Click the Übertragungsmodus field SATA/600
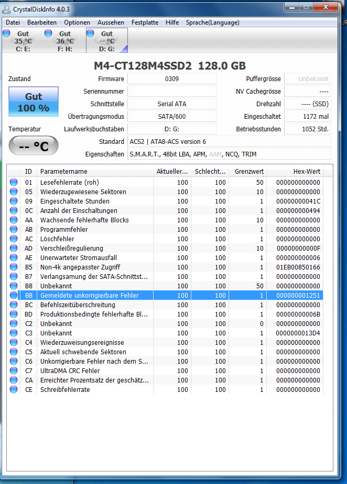This screenshot has width=347, height=484. (172, 116)
